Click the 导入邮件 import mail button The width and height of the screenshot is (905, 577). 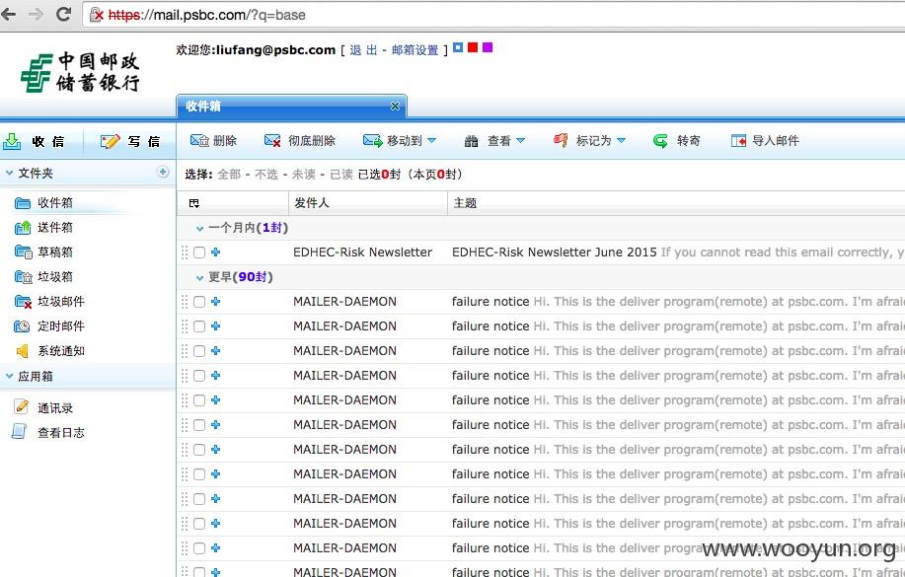coord(765,141)
